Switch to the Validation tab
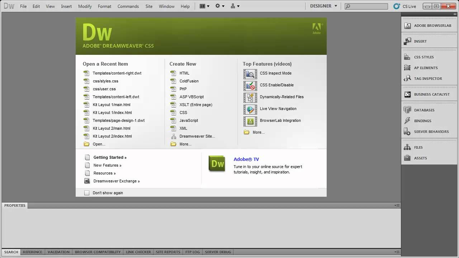The height and width of the screenshot is (258, 459). 58,252
